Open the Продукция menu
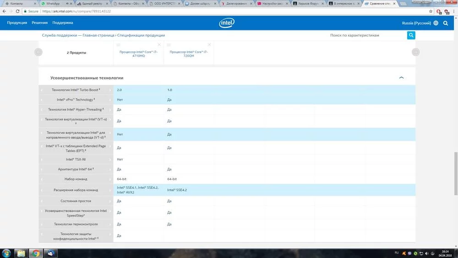The image size is (458, 258). point(17,22)
